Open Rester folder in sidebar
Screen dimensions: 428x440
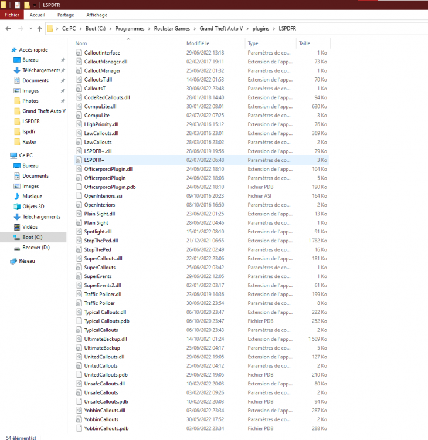click(x=29, y=142)
